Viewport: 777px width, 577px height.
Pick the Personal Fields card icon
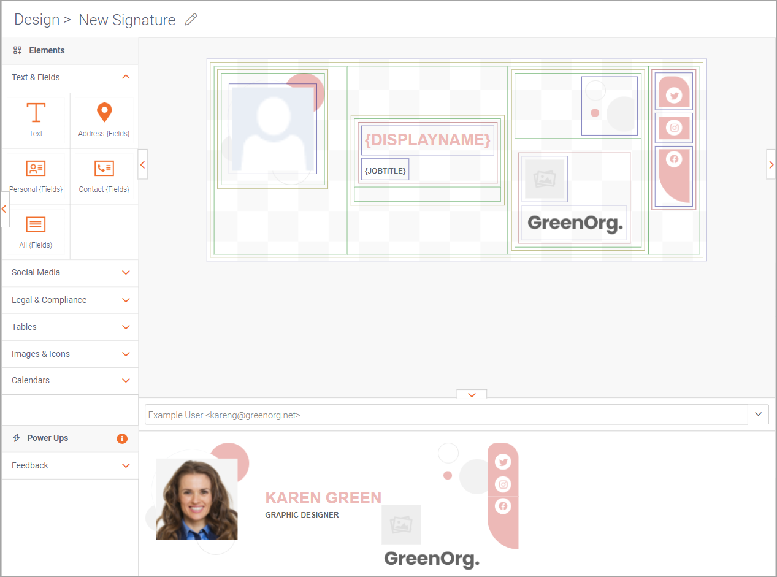click(x=36, y=169)
